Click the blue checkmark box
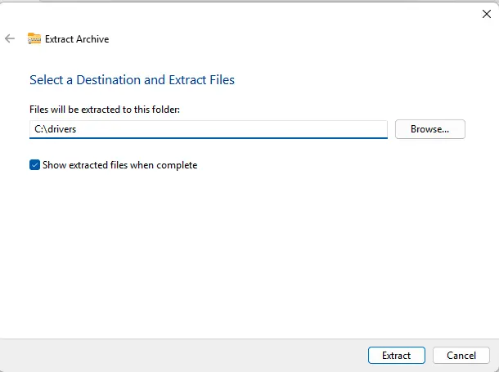This screenshot has height=372, width=499. pyautogui.click(x=34, y=165)
